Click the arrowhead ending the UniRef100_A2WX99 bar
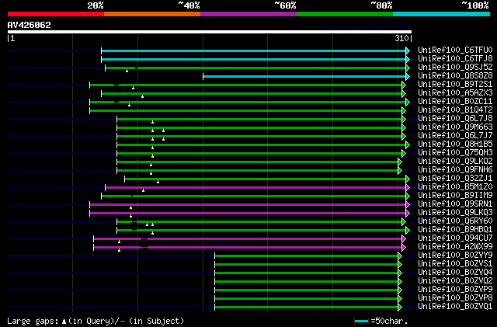The image size is (497, 327). coord(404,248)
